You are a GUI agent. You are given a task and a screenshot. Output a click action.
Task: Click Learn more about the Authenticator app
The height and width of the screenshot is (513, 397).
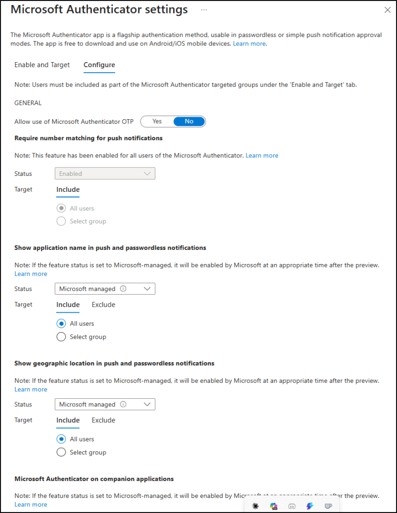pos(249,44)
